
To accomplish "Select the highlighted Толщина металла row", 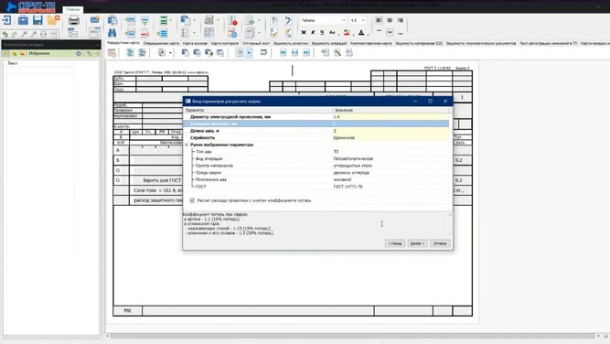I will (x=316, y=124).
